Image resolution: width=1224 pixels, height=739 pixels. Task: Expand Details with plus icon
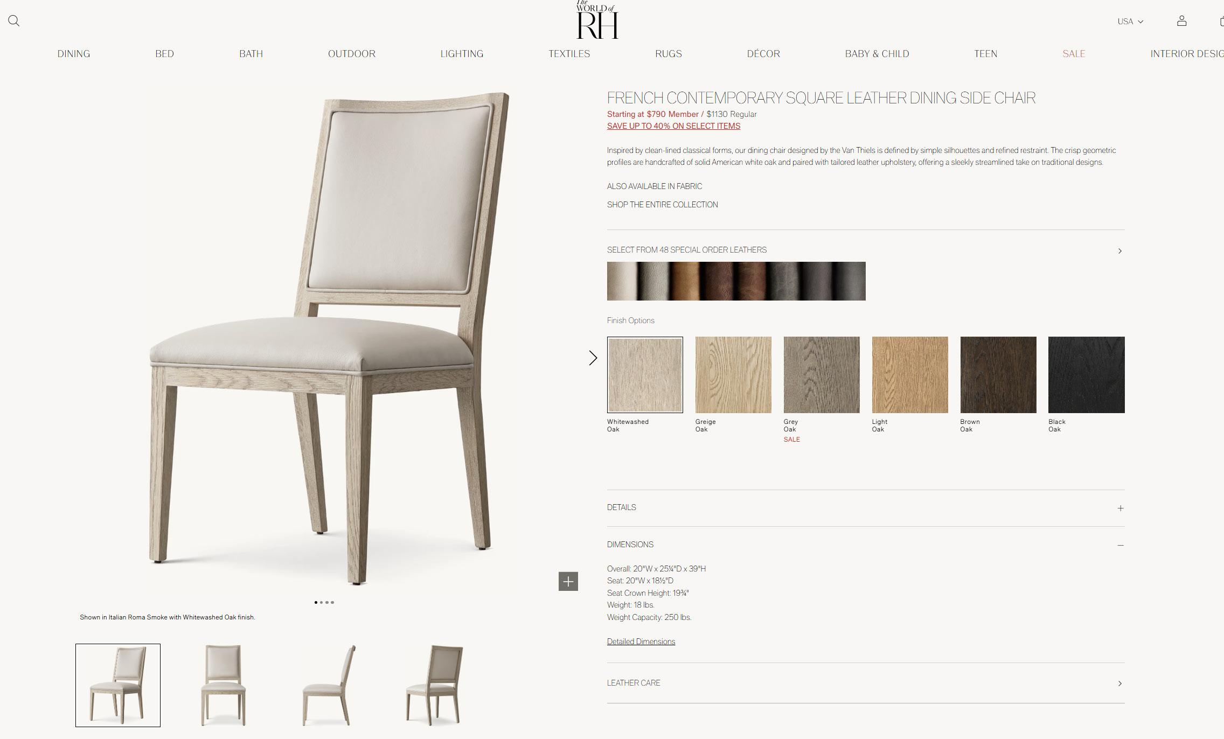pyautogui.click(x=1120, y=508)
